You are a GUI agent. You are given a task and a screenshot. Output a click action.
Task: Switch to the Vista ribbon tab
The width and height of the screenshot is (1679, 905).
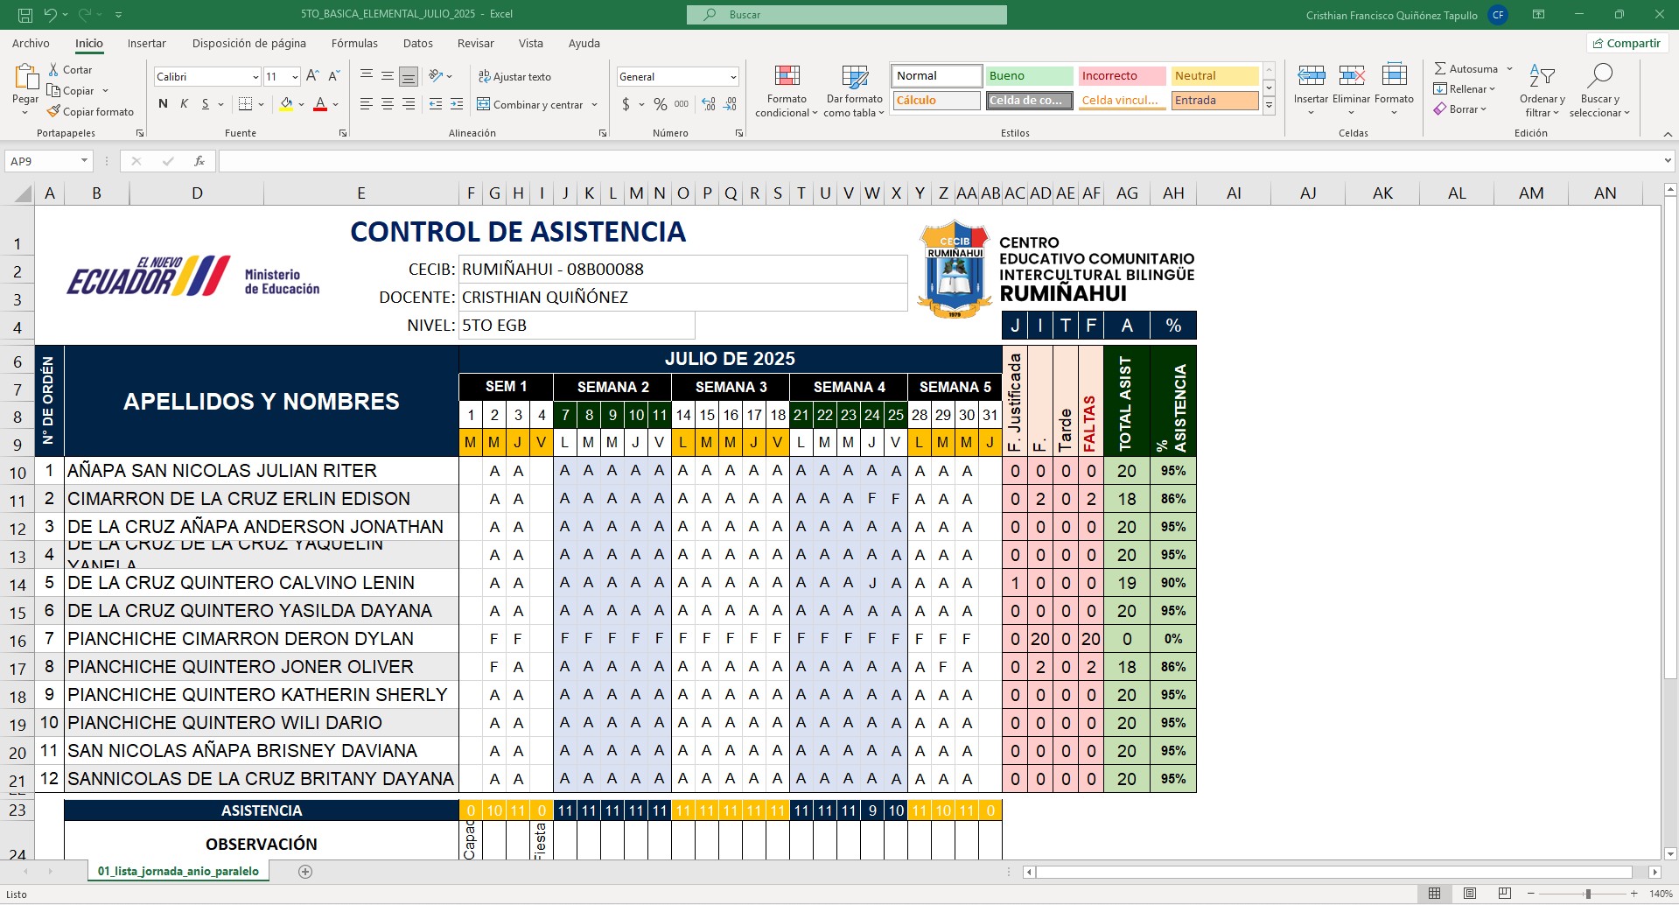(x=530, y=44)
